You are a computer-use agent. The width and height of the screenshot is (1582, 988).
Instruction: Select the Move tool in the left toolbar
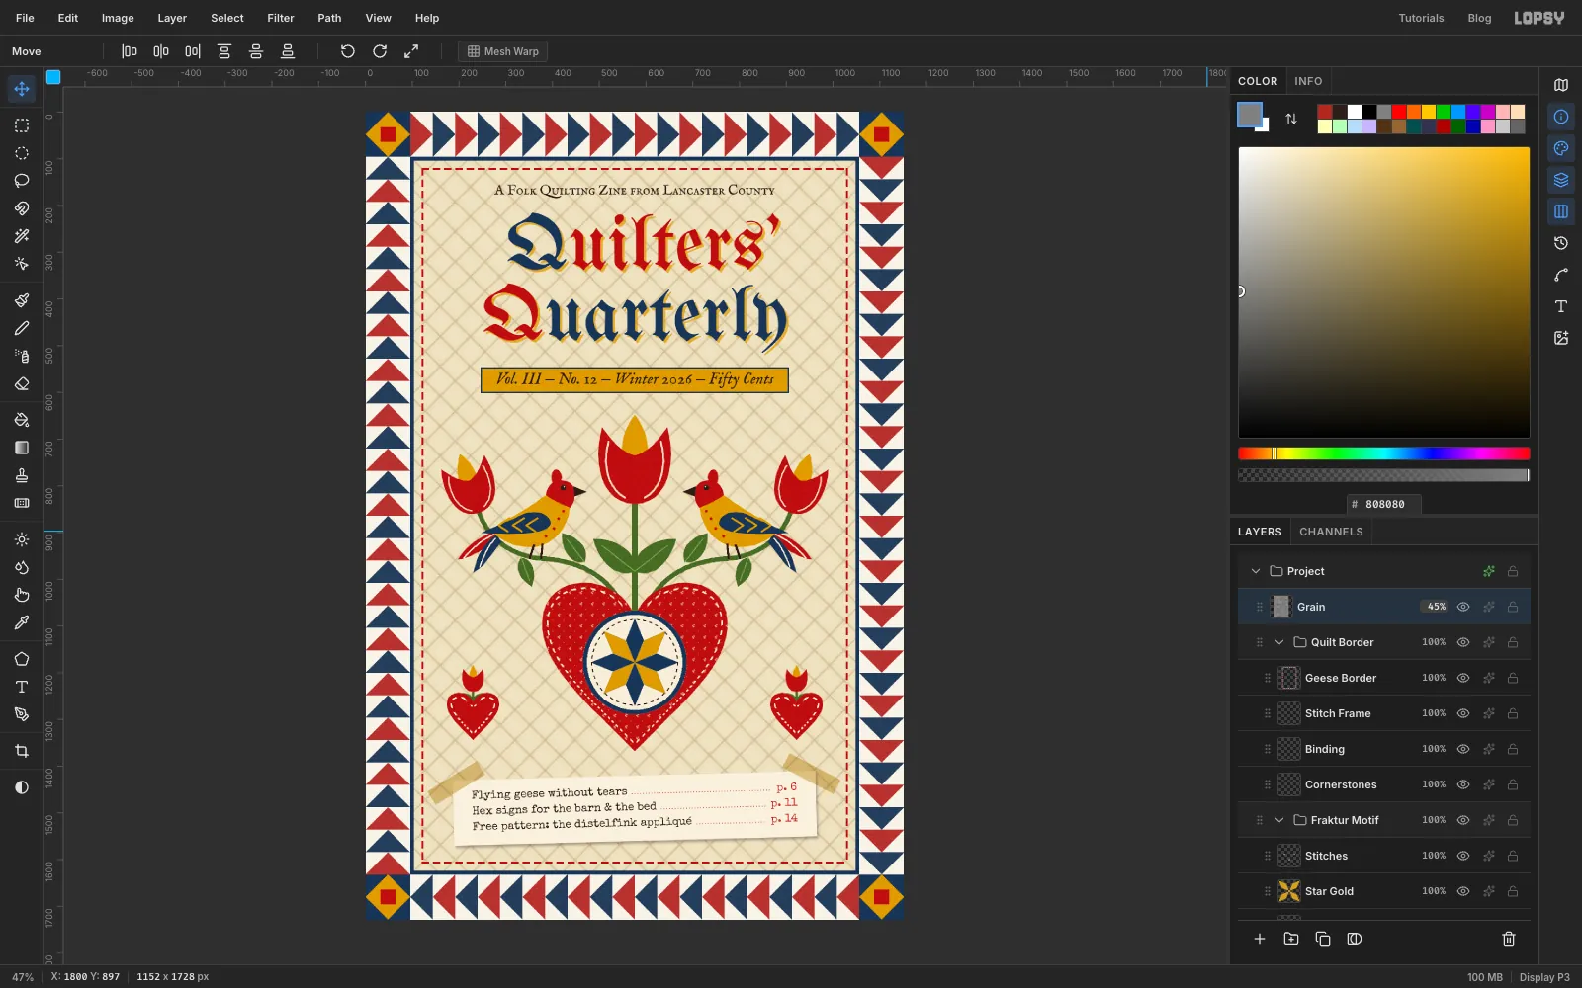pyautogui.click(x=21, y=89)
